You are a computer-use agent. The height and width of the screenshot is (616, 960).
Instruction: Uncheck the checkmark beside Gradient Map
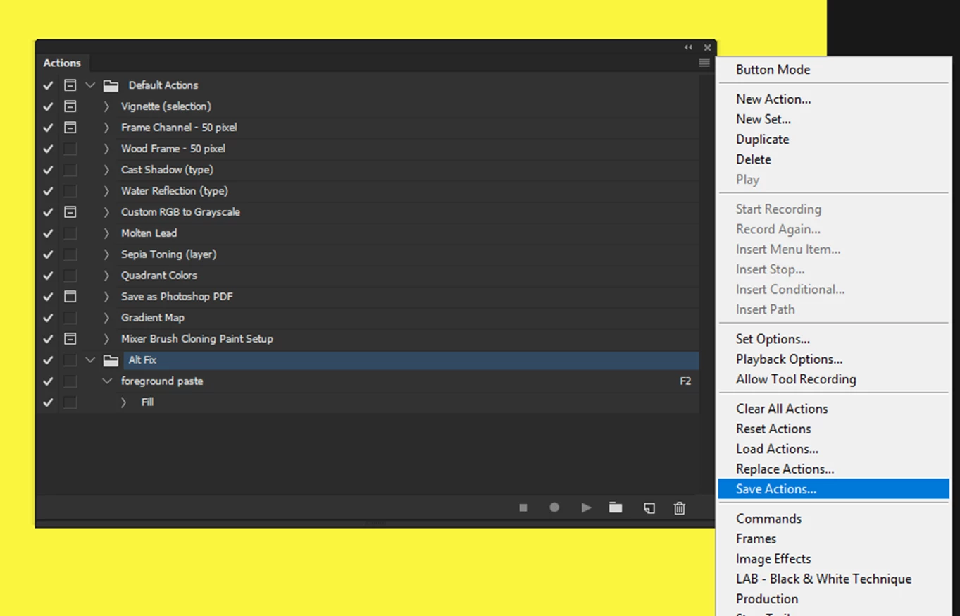[48, 318]
